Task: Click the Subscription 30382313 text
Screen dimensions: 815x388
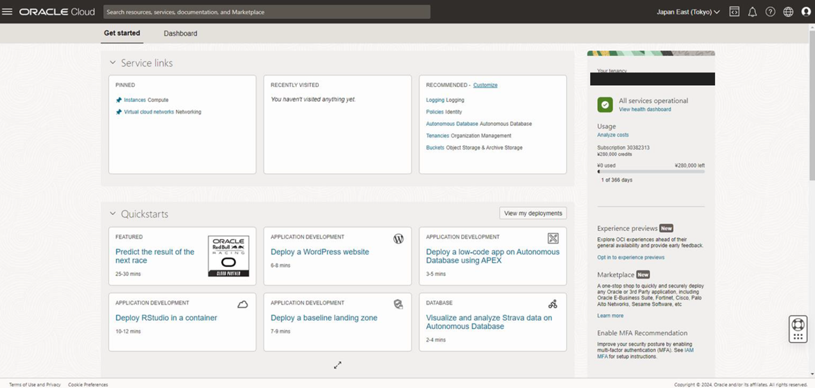Action: (x=623, y=148)
